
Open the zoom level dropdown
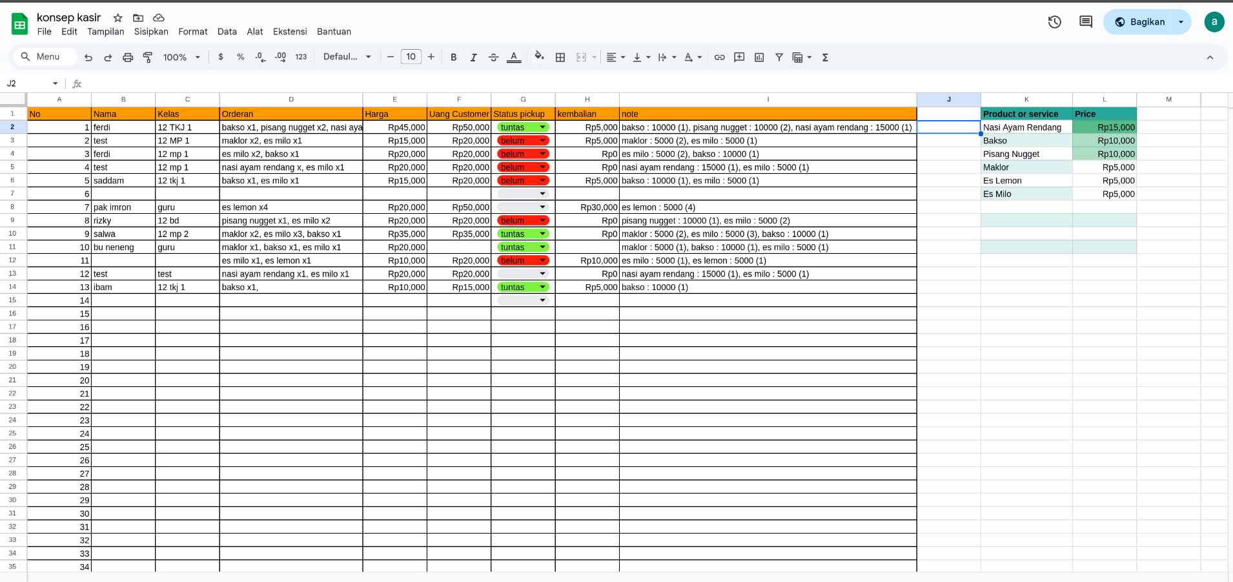(181, 57)
